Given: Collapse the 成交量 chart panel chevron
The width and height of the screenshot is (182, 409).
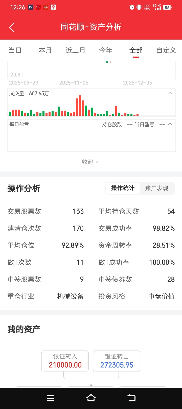Looking at the screenshot, I should click(x=170, y=94).
